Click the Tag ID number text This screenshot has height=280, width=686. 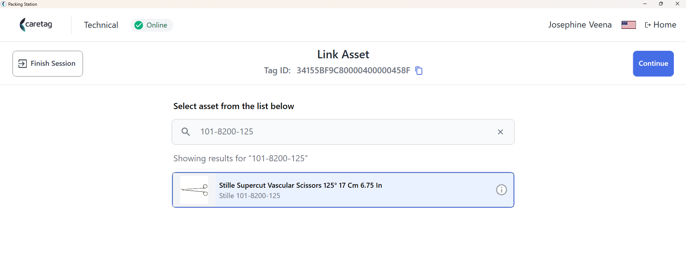click(353, 70)
